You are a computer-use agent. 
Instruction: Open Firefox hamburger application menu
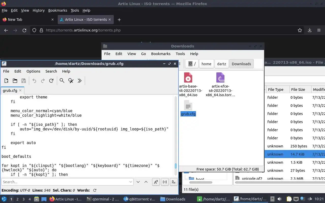pos(319,30)
